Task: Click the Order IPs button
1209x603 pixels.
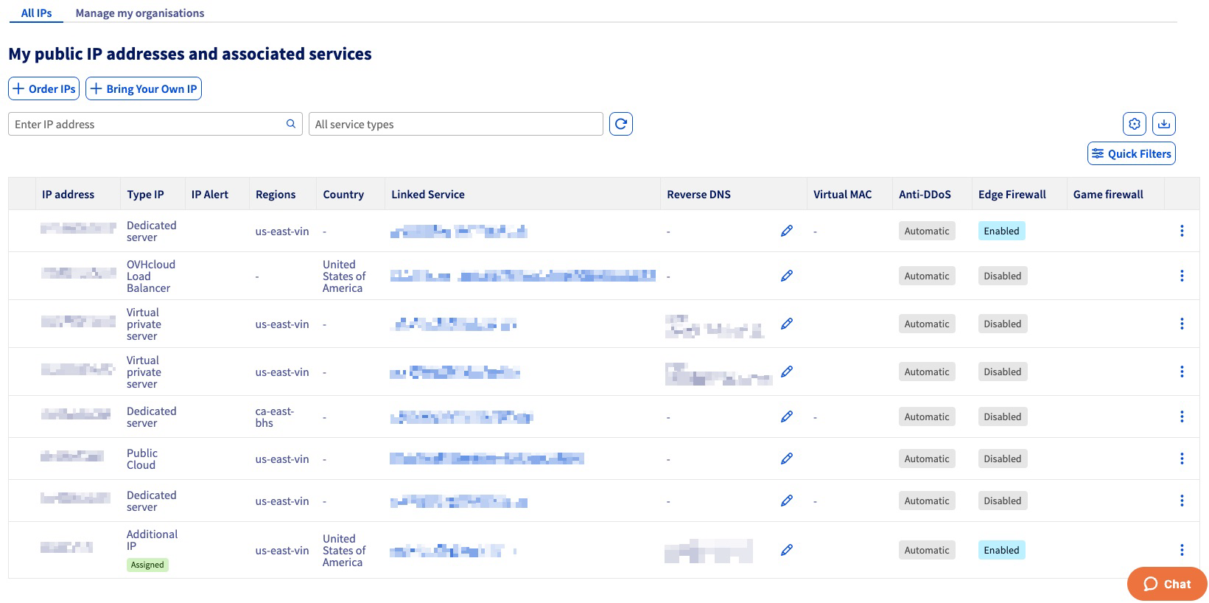Action: [43, 88]
